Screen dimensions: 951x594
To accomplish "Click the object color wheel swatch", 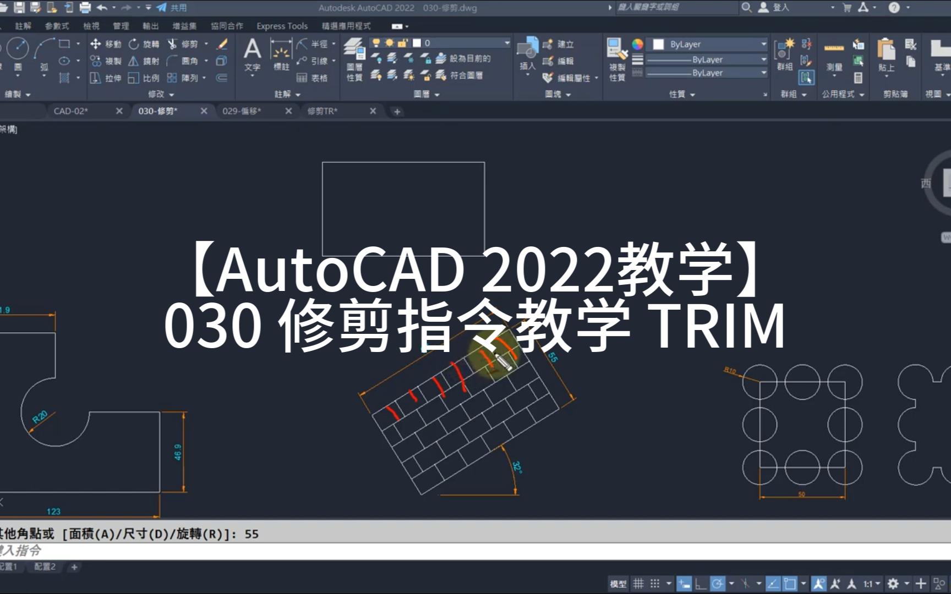I will point(637,44).
